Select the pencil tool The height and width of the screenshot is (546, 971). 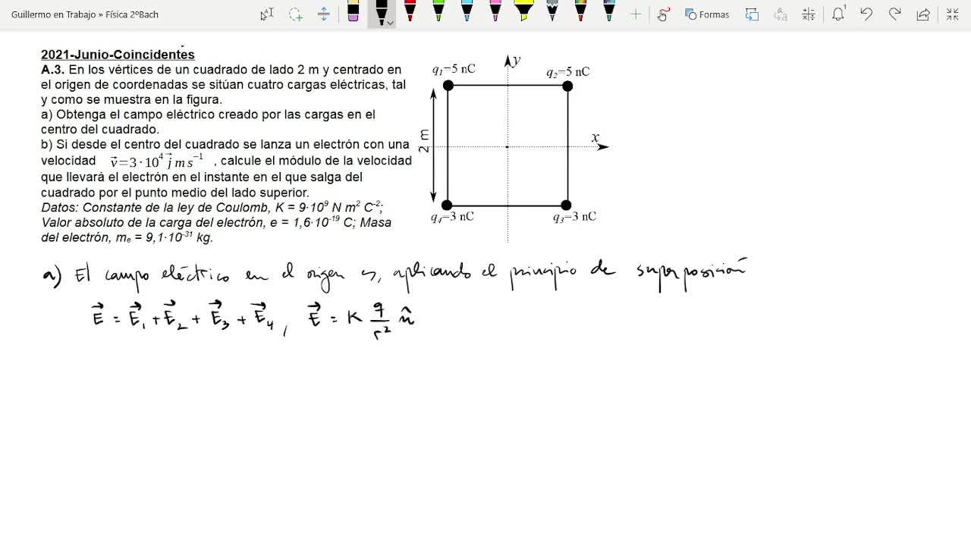(x=552, y=11)
